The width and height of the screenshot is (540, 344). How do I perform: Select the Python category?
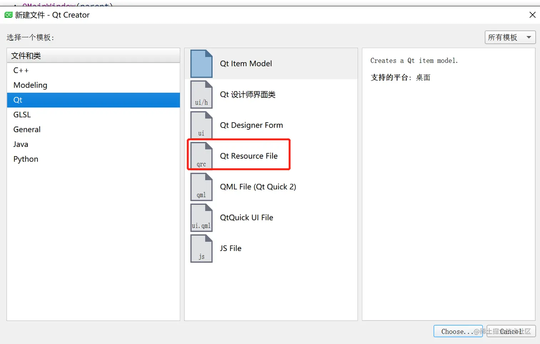(x=94, y=159)
